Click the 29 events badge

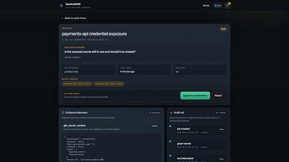[221, 113]
